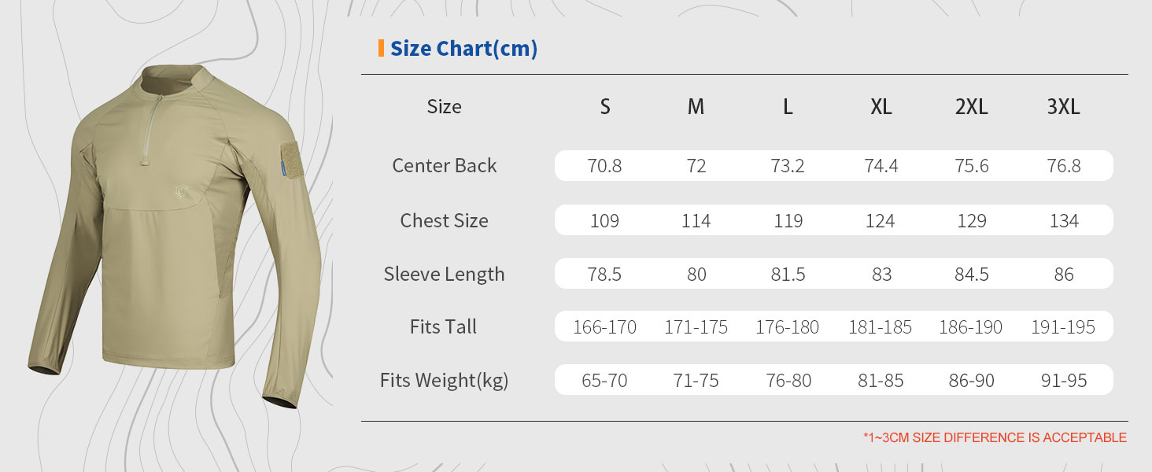This screenshot has height=472, width=1152.
Task: Click the 86-90 Fits Weight value
Action: tap(971, 381)
